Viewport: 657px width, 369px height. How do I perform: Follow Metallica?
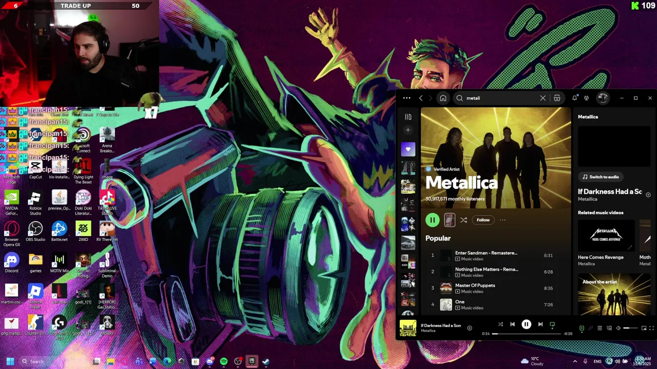click(483, 220)
